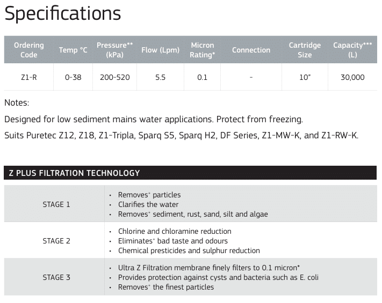Select the Pressure (kPa) column header

pyautogui.click(x=115, y=50)
